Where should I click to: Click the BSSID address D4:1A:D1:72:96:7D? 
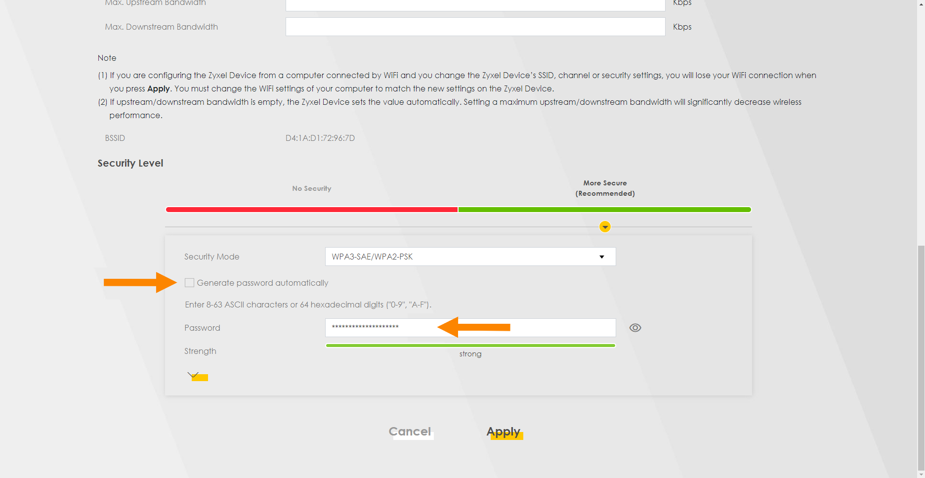320,138
